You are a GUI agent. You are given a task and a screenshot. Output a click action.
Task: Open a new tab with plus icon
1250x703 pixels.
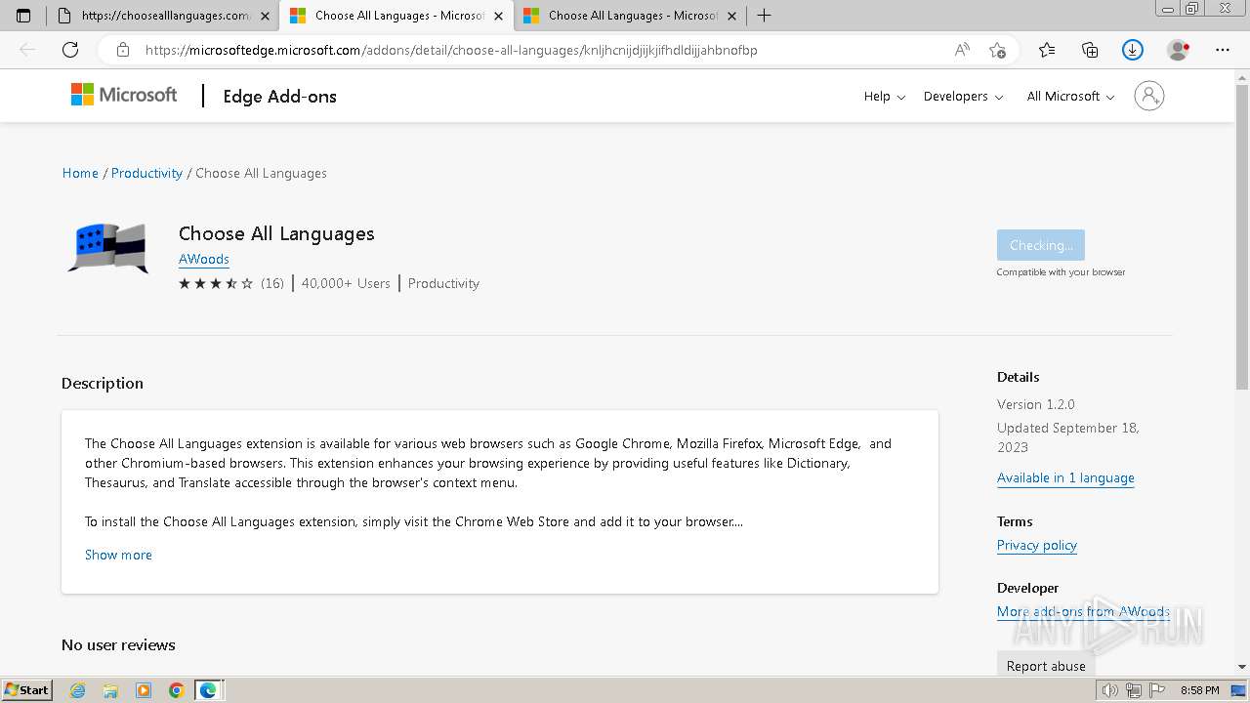[764, 16]
